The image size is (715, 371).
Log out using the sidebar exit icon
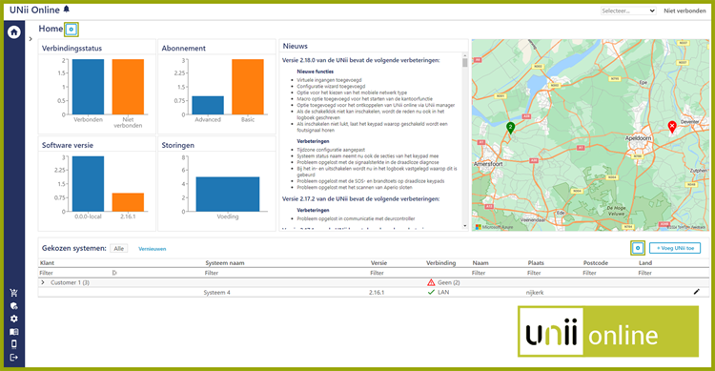tap(13, 358)
